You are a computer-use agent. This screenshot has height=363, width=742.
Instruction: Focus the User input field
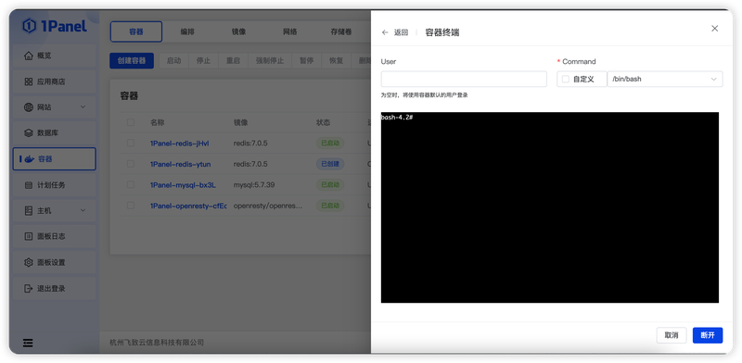[464, 80]
